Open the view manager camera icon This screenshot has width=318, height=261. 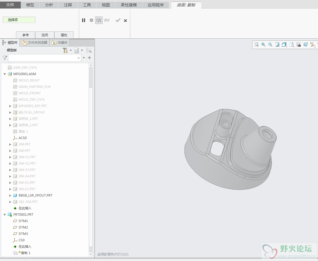point(299,44)
